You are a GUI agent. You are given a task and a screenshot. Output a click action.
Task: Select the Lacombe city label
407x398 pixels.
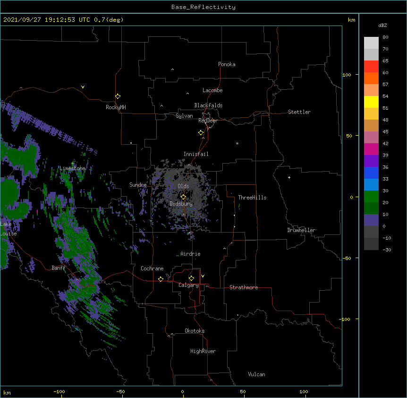tap(212, 90)
